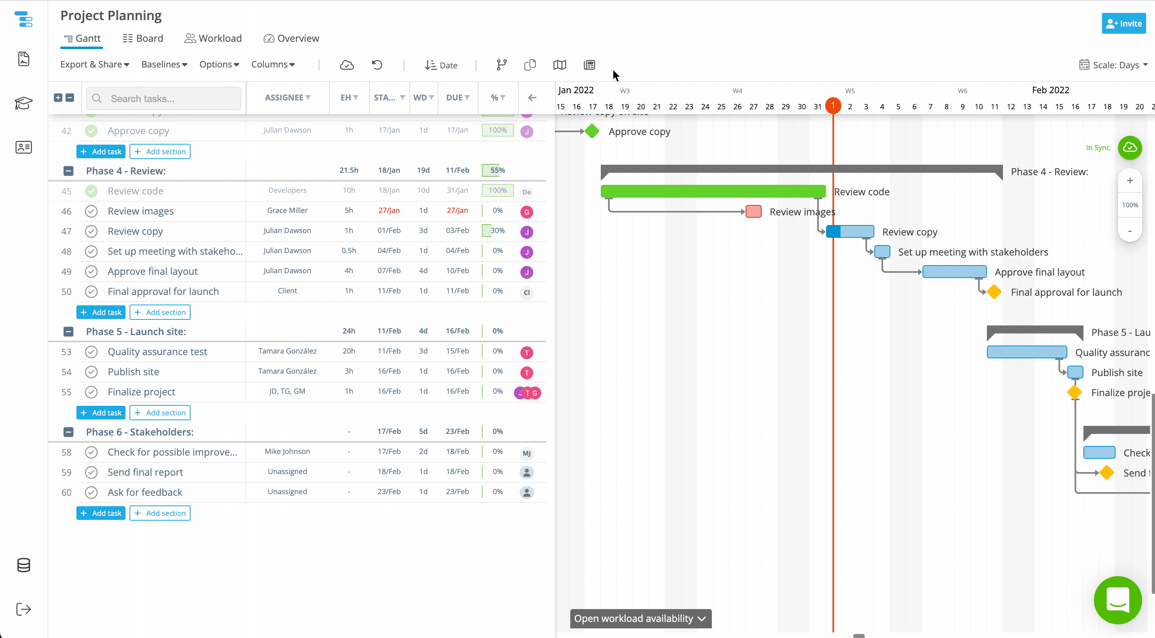This screenshot has width=1155, height=638.
Task: Open the database icon in the sidebar
Action: [x=23, y=565]
